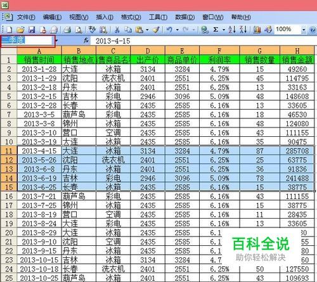Viewport: 317px width, 282px height.
Task: Click the New workbook icon
Action: point(9,30)
